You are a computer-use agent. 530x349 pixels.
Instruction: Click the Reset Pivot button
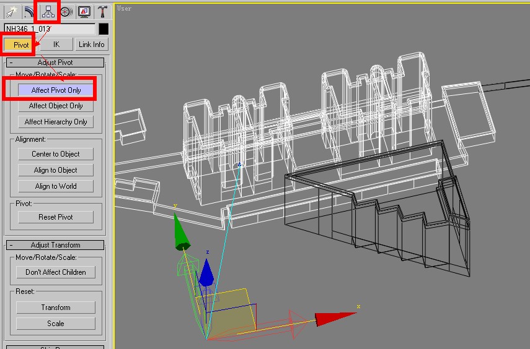(56, 217)
